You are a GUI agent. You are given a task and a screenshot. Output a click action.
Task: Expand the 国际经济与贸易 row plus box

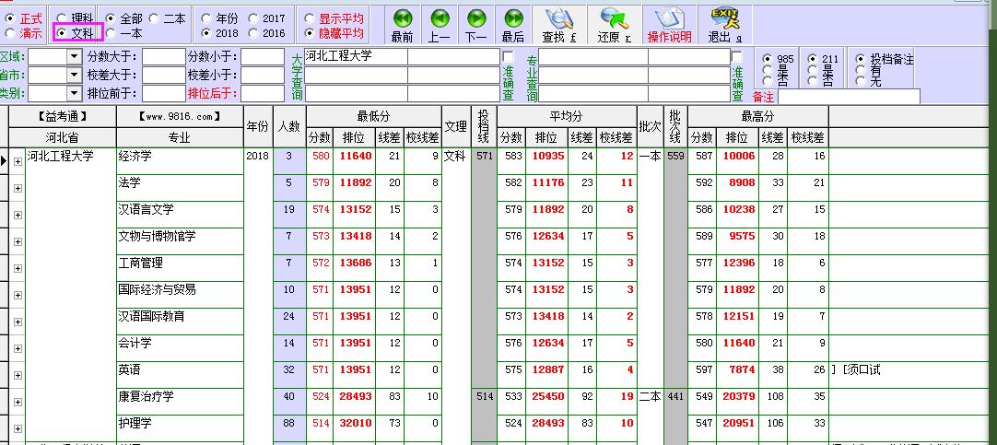pos(18,295)
